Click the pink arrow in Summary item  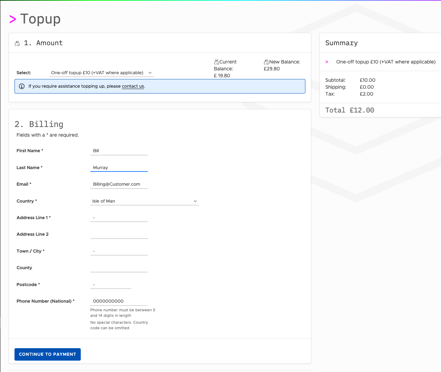pyautogui.click(x=327, y=62)
